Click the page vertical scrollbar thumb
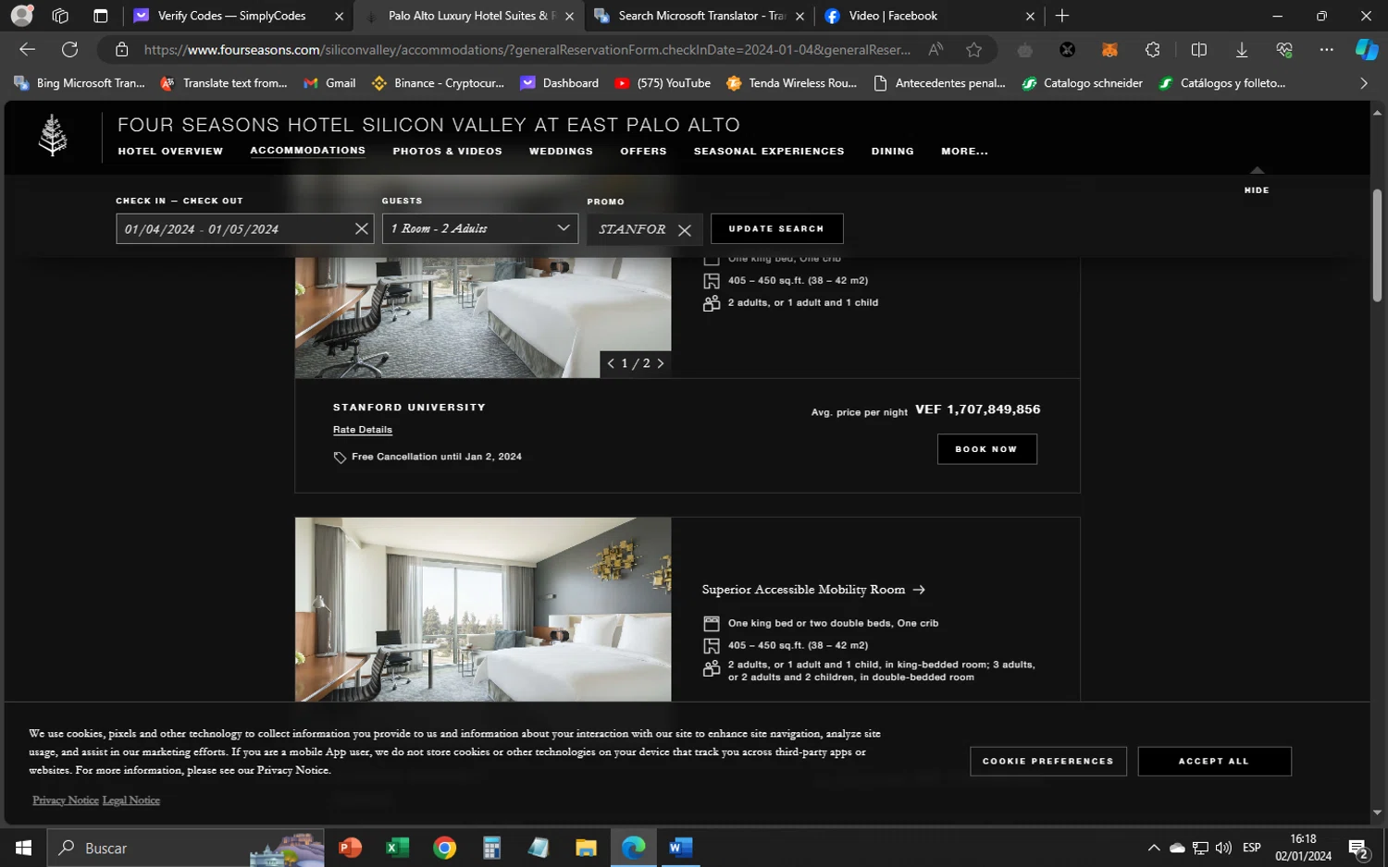The image size is (1388, 867). click(x=1377, y=245)
